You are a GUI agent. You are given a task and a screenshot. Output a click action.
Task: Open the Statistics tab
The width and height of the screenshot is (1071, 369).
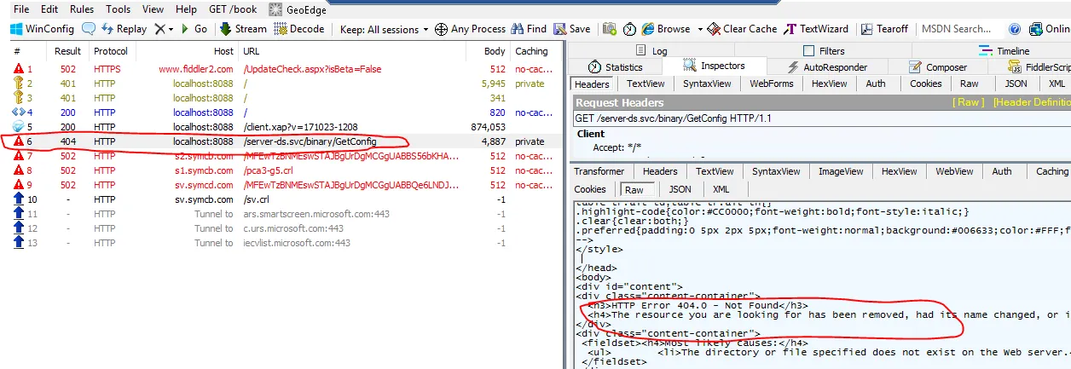click(x=617, y=67)
